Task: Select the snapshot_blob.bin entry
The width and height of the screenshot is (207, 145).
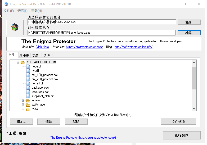Action: [43, 96]
